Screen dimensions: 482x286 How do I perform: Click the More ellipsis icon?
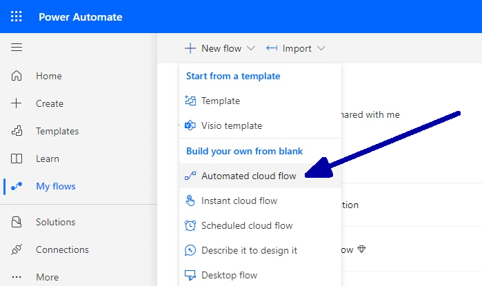point(17,277)
